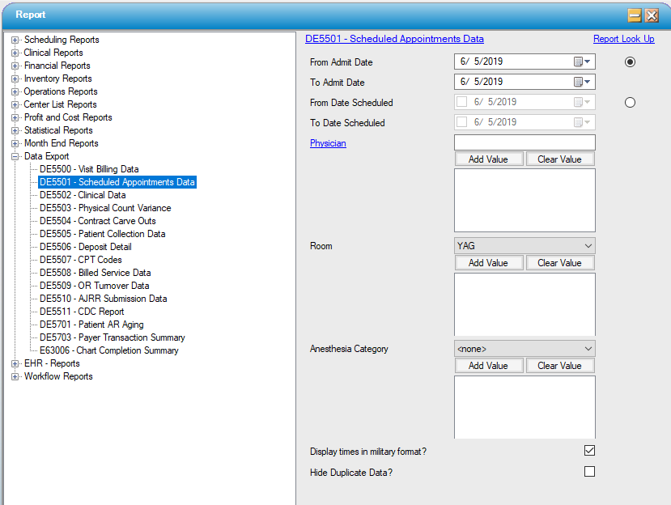The width and height of the screenshot is (671, 505).
Task: Enable 'Hide Duplicate Data?'
Action: [589, 471]
